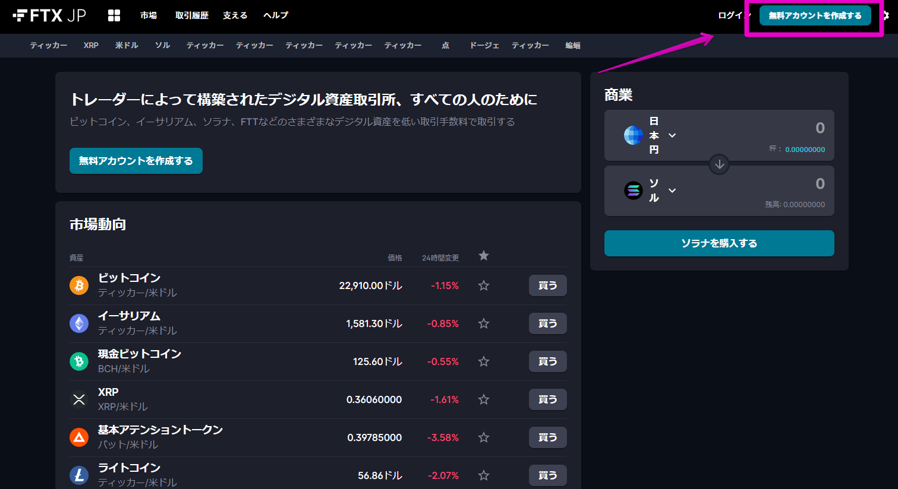The width and height of the screenshot is (898, 489).
Task: Select the 米ドル ticker in the ticker bar
Action: pyautogui.click(x=127, y=45)
